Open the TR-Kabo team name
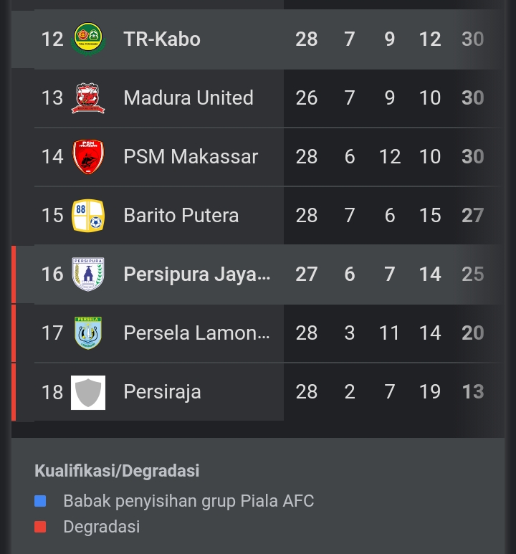The width and height of the screenshot is (516, 554). 161,39
